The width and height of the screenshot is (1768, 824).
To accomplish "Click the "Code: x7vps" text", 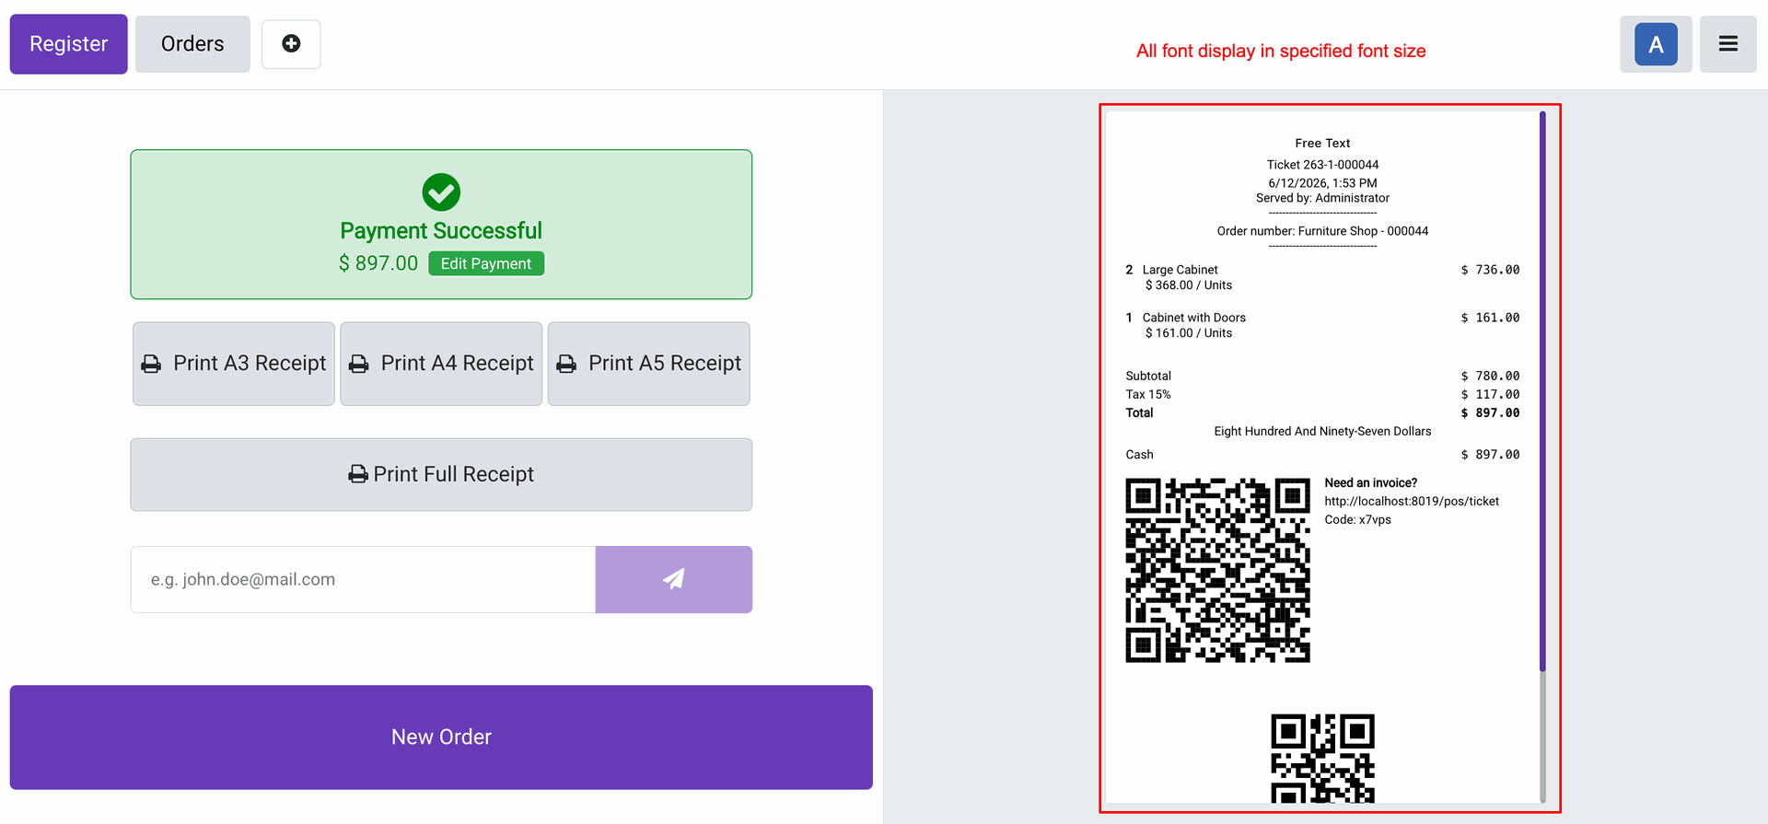I will click(x=1357, y=520).
